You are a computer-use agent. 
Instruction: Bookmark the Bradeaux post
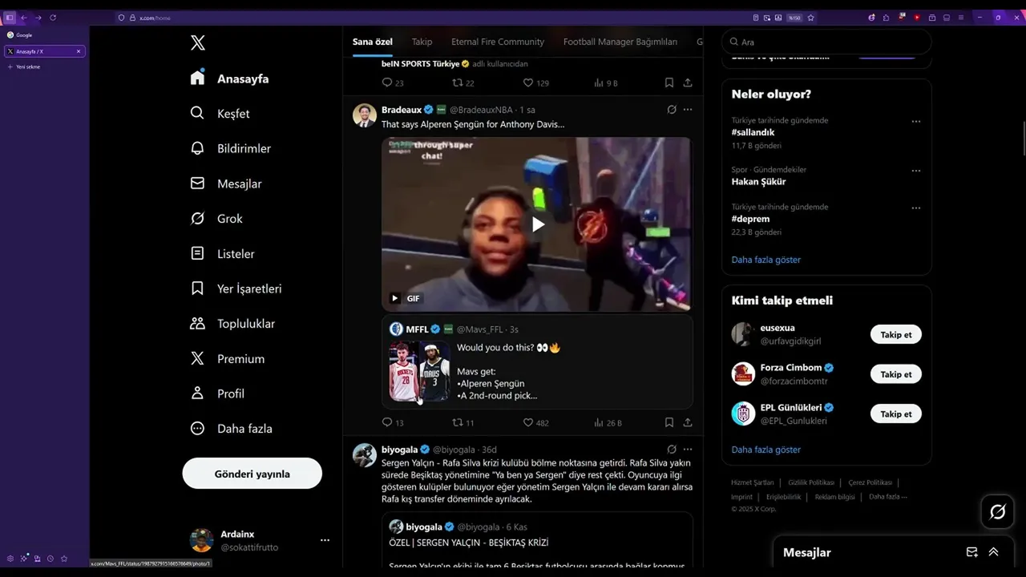(669, 422)
